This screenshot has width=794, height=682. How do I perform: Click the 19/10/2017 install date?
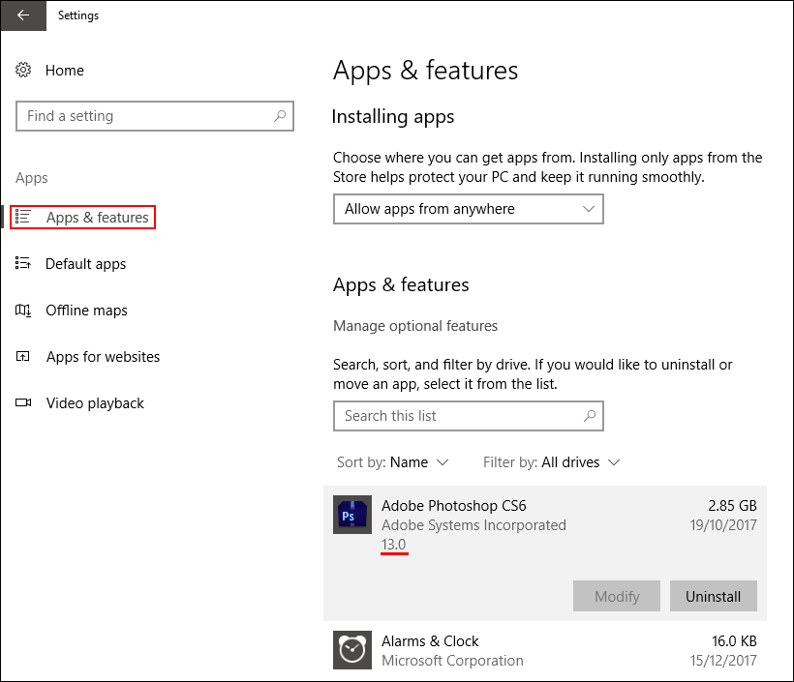723,525
